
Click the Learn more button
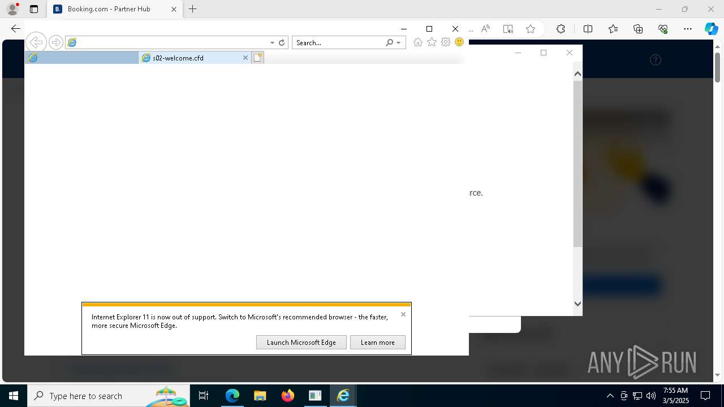pos(378,342)
